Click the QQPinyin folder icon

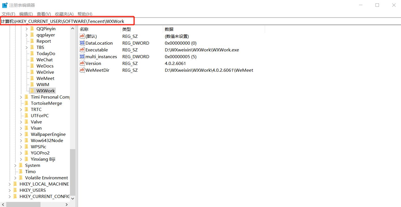click(x=32, y=29)
